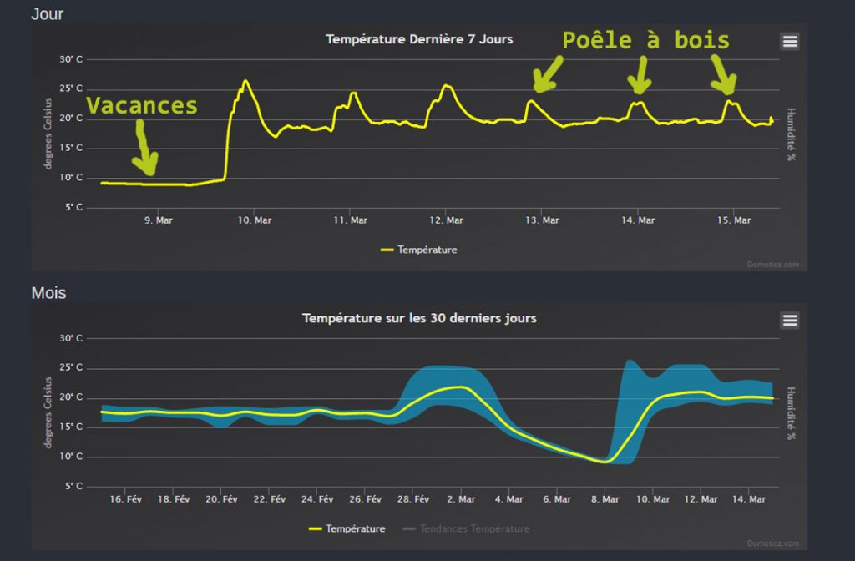This screenshot has height=561, width=855.
Task: Click the "28. Fév" date label on the 30-day chart
Action: click(413, 499)
